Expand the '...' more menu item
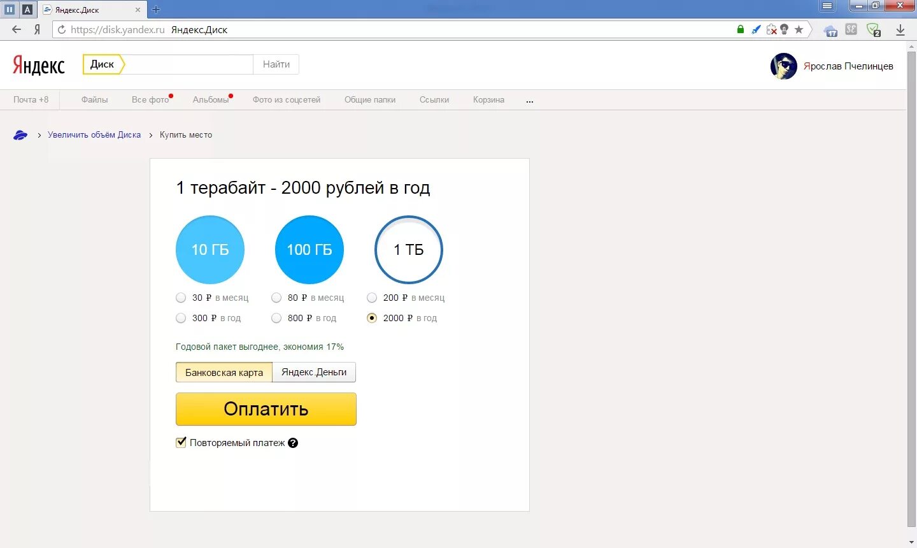The width and height of the screenshot is (917, 548). coord(530,100)
